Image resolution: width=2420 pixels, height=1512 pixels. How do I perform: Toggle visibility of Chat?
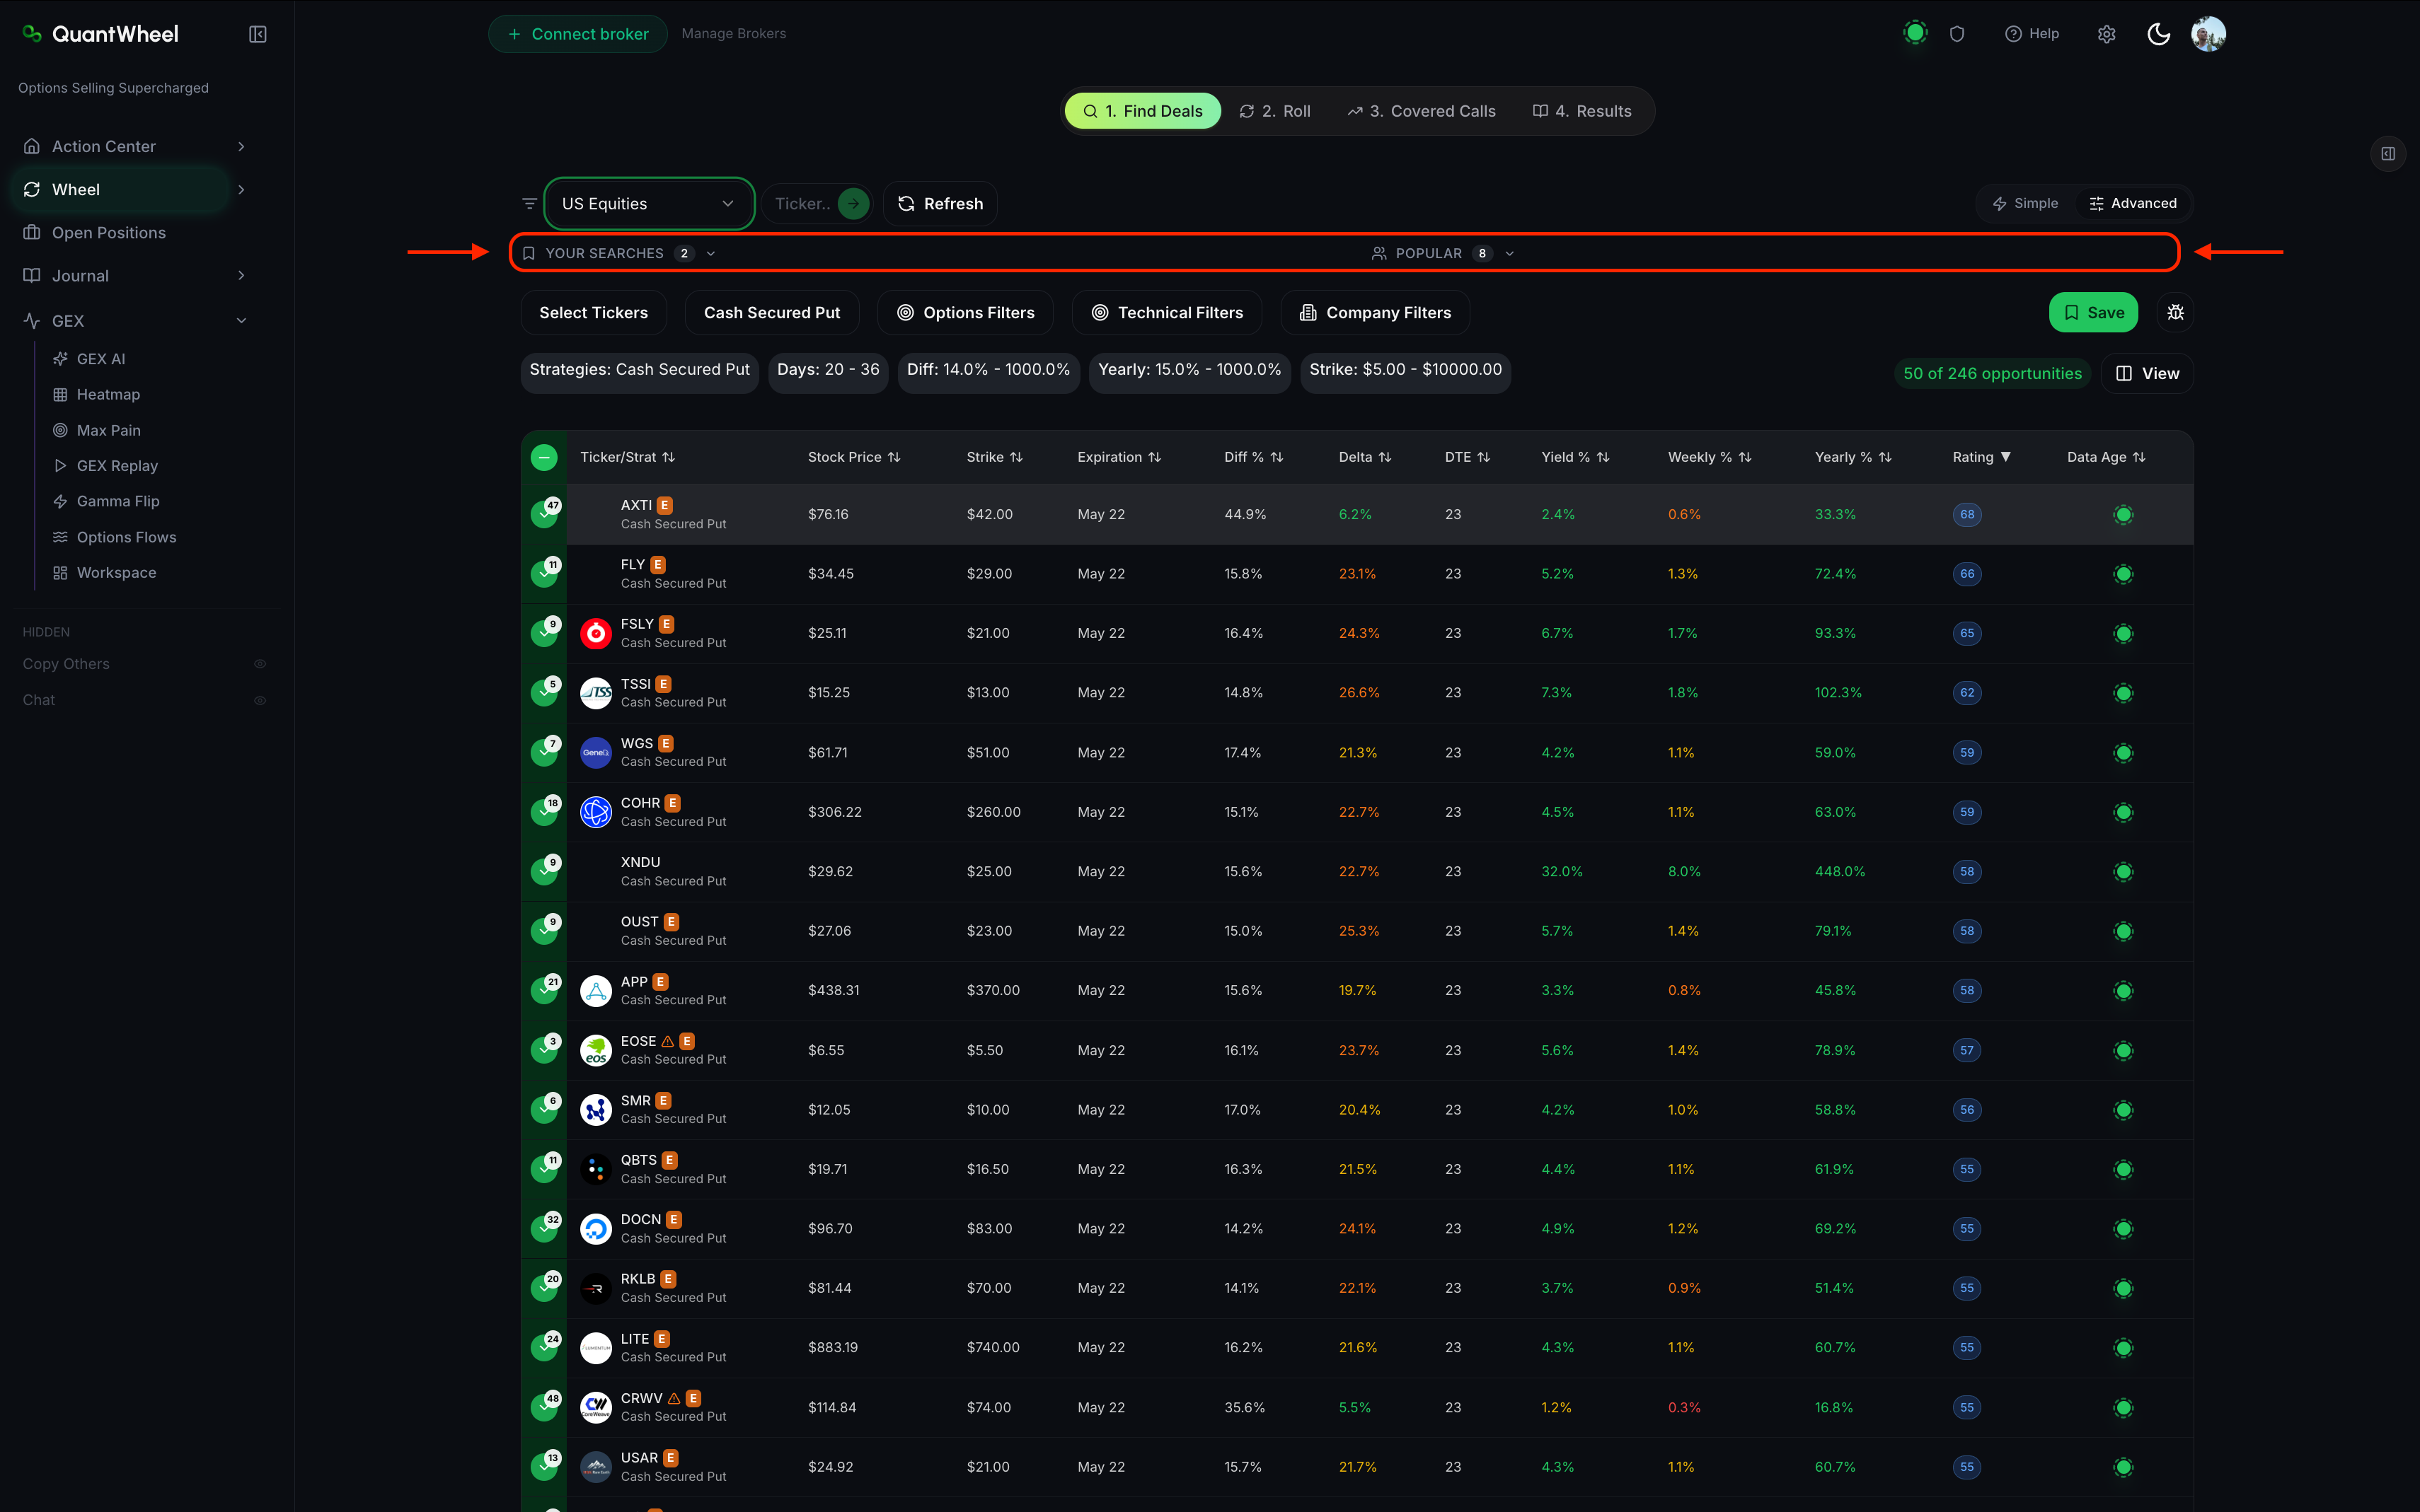260,700
